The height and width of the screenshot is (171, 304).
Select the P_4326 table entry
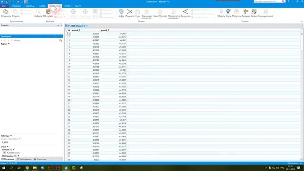pyautogui.click(x=5, y=142)
